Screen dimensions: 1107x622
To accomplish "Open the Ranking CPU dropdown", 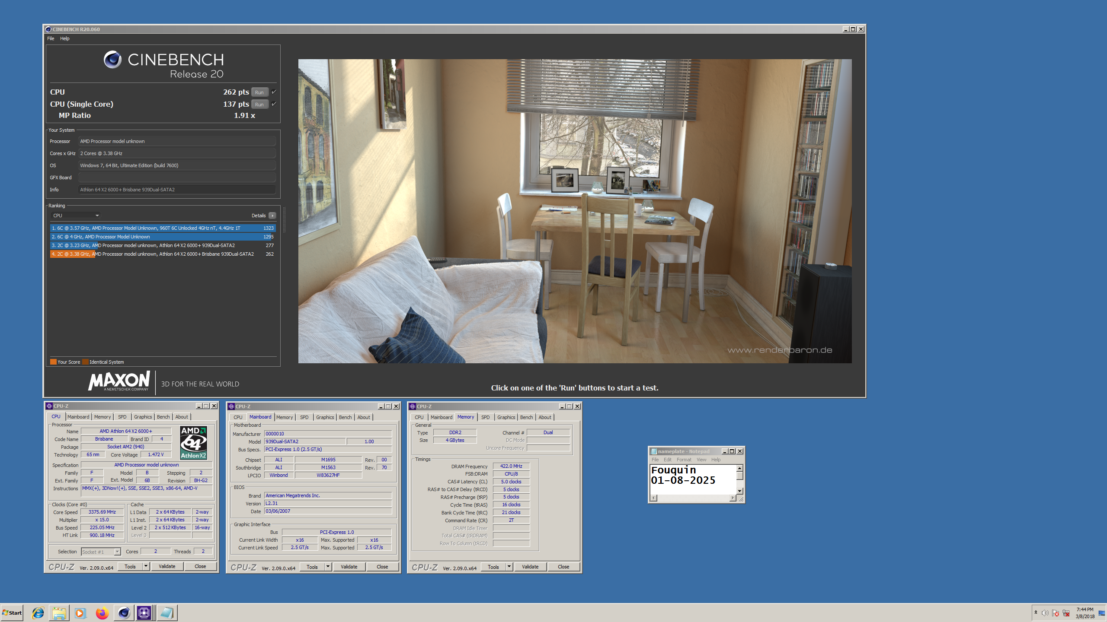I will (x=76, y=216).
